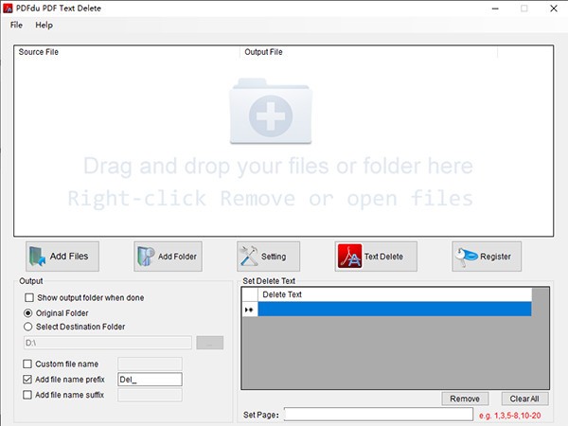Click the Output File column header
Screen dimensions: 568x426
(369, 52)
